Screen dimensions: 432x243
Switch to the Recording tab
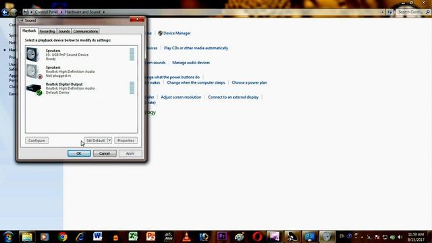tap(47, 32)
